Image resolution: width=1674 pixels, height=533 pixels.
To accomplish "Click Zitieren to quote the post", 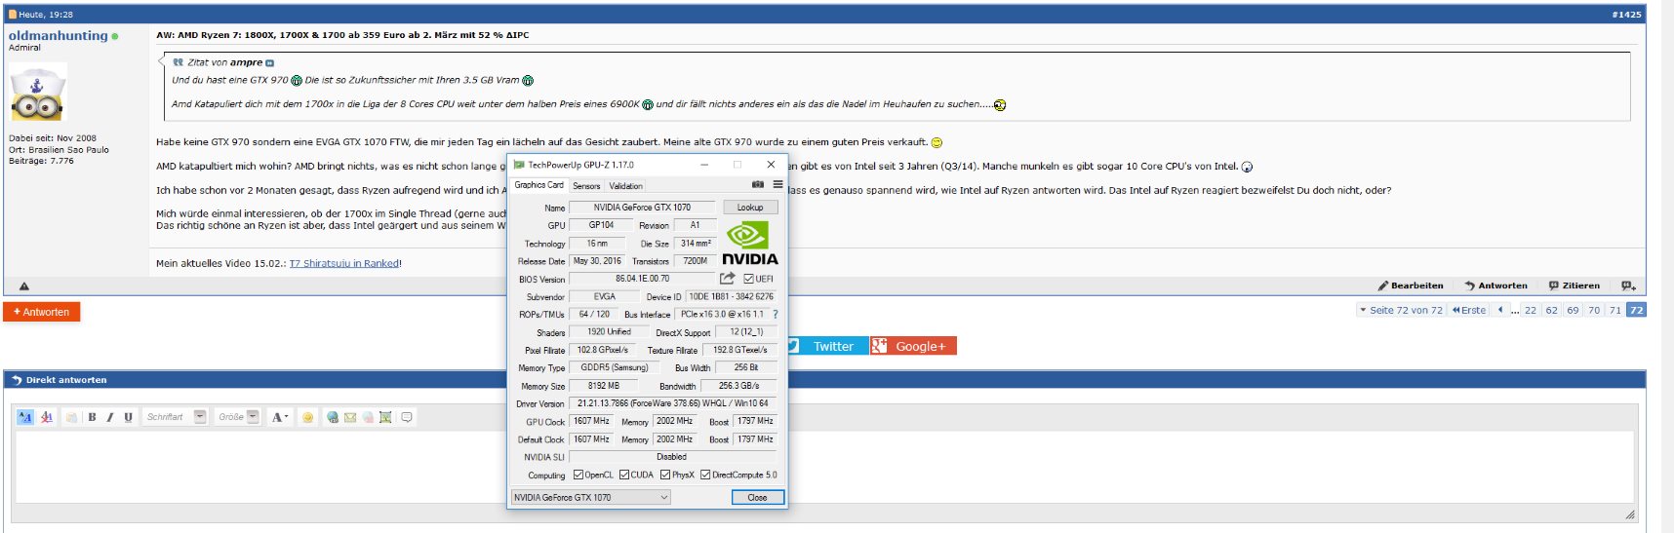I will [1574, 286].
